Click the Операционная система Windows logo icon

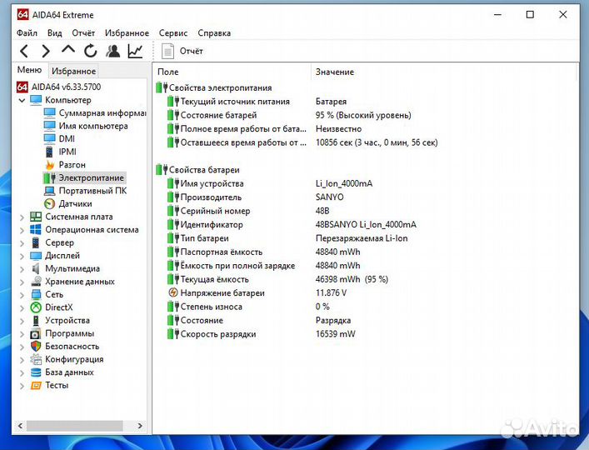click(36, 229)
